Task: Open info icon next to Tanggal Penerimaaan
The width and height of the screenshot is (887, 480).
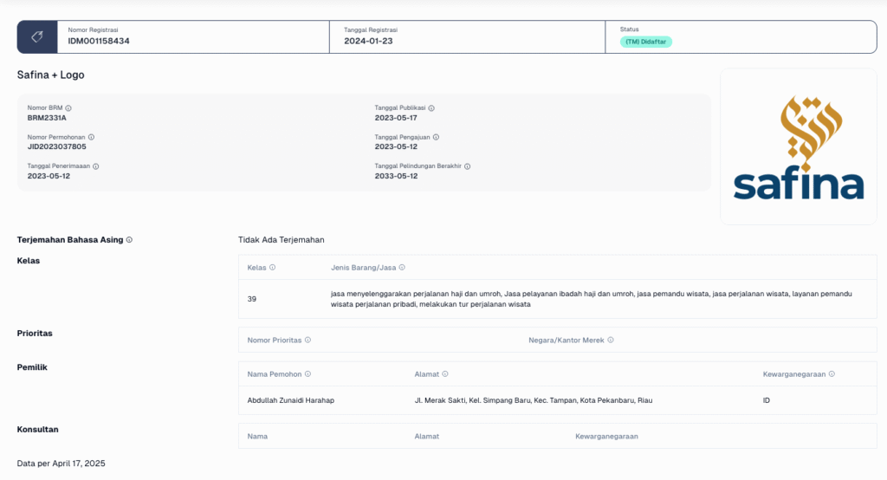Action: click(95, 166)
